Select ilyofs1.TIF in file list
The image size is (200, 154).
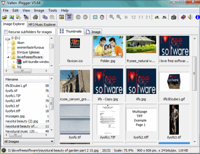point(13,96)
